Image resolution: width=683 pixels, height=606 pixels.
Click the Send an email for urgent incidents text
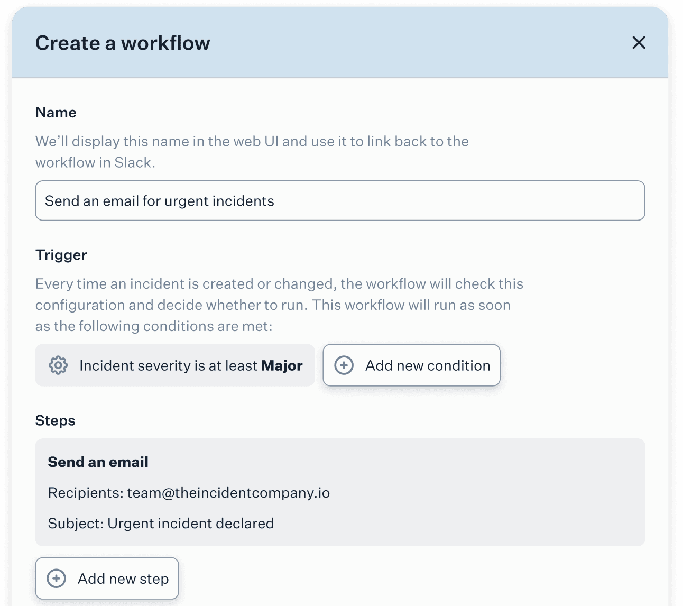(x=160, y=201)
